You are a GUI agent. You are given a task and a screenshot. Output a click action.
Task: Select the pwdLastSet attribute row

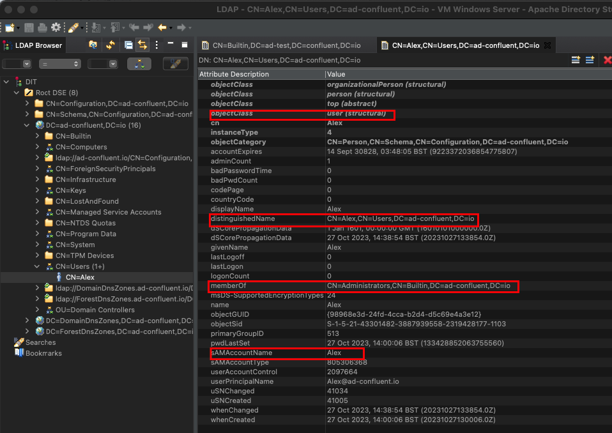[x=405, y=344]
